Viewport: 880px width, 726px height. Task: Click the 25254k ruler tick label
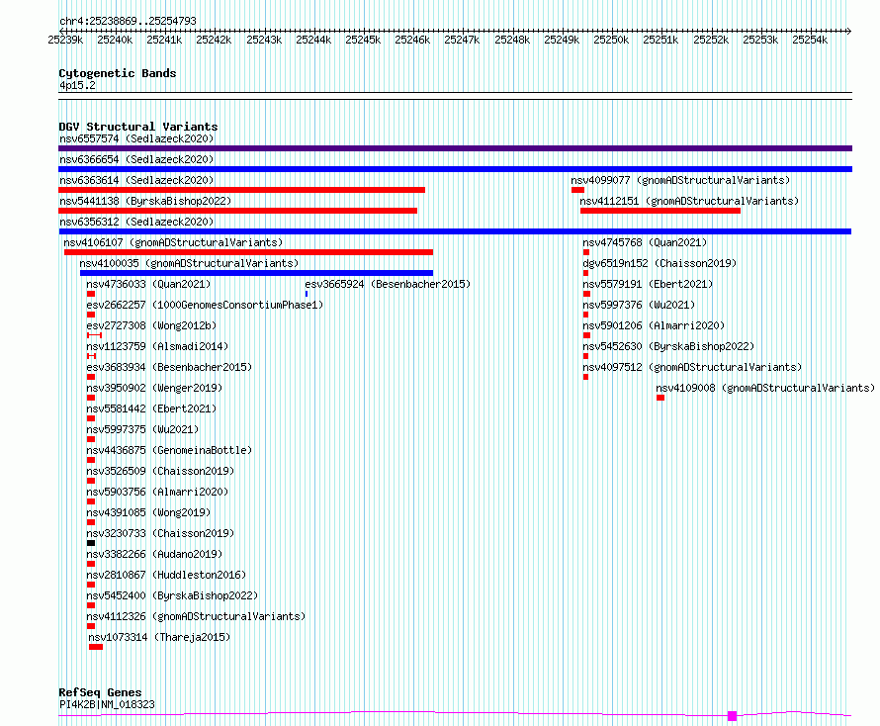(809, 40)
